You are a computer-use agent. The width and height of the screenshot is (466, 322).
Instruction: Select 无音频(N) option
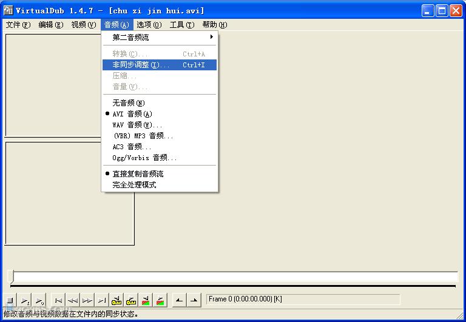click(160, 102)
